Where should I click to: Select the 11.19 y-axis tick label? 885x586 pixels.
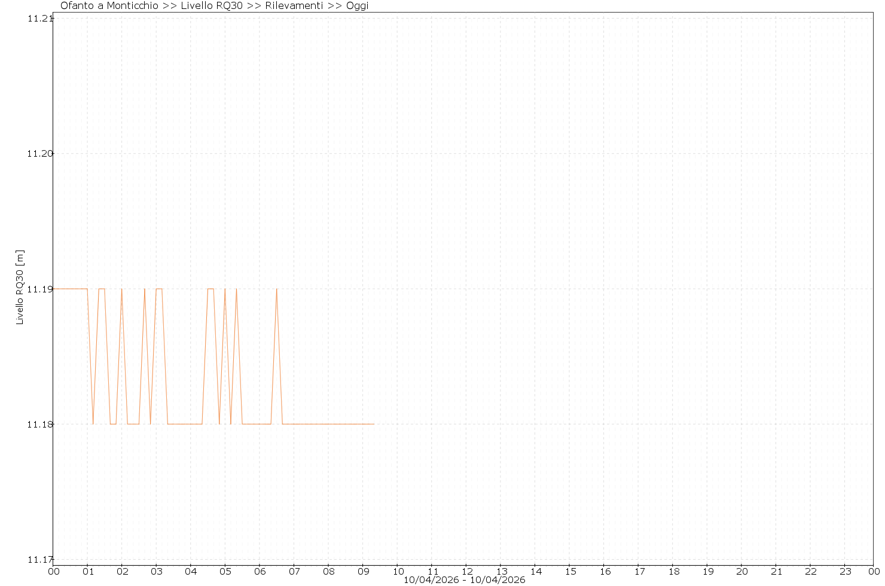(39, 289)
